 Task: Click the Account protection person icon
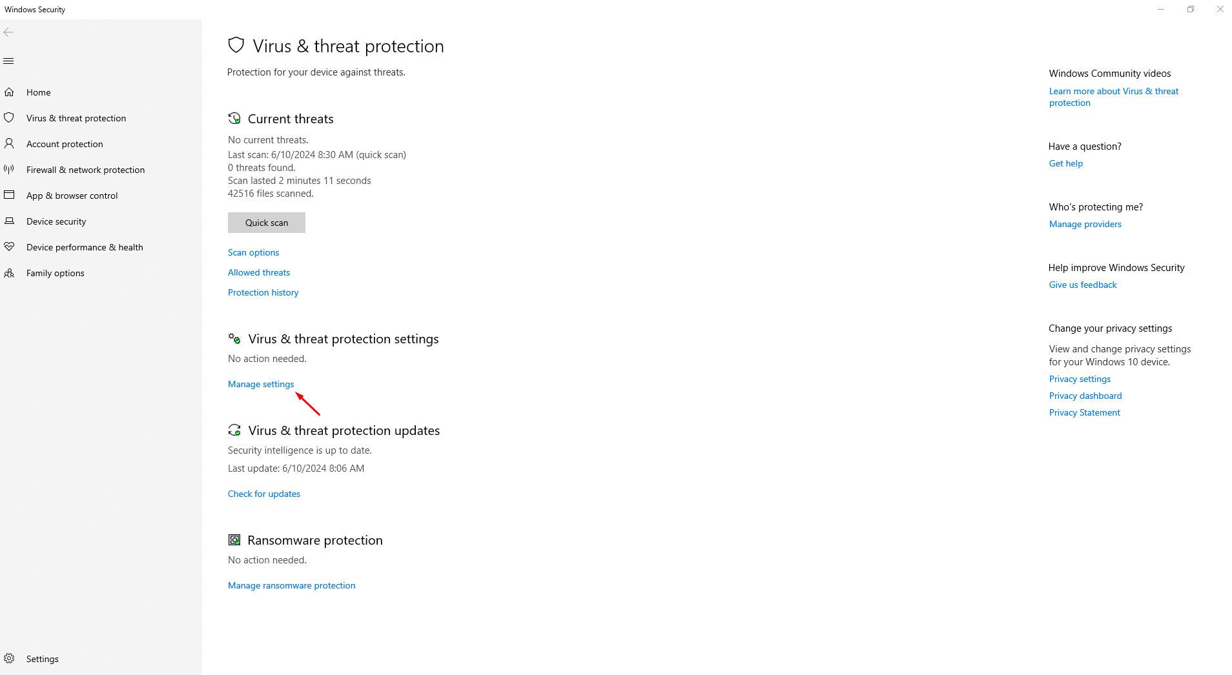(x=9, y=143)
